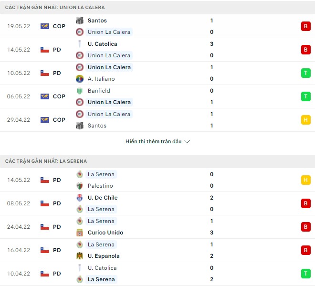Click the Palestino team crest
The image size is (315, 287).
(x=80, y=186)
